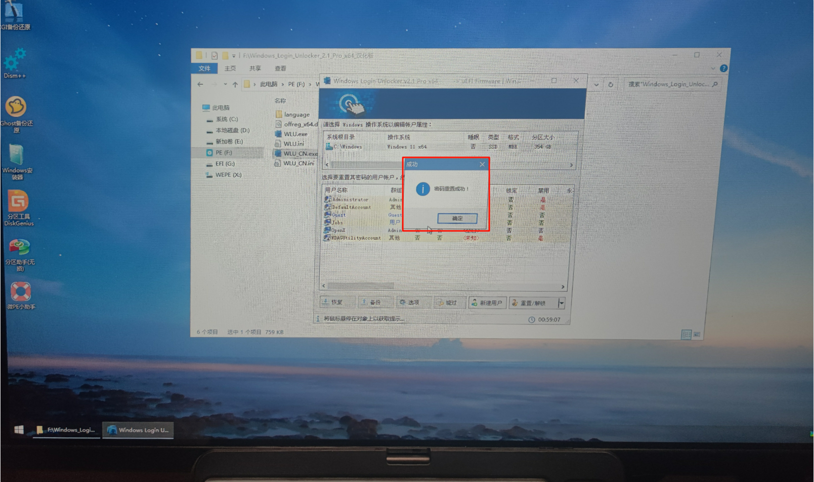Viewport: 814px width, 482px height.
Task: Switch Explorer to large icons view
Action: (697, 334)
